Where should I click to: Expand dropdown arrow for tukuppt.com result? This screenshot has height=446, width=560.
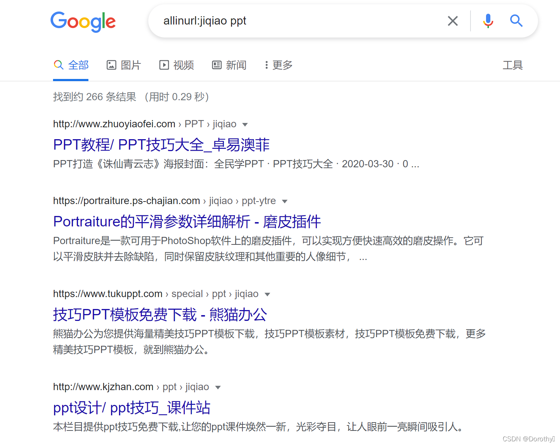267,295
